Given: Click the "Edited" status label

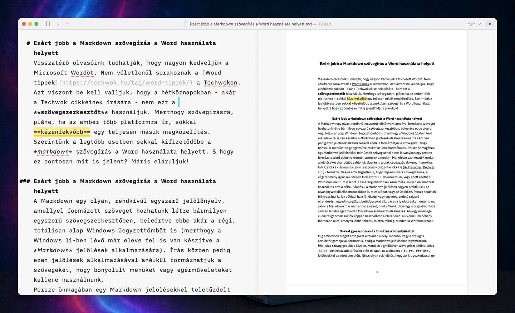Looking at the screenshot, I should tap(325, 24).
